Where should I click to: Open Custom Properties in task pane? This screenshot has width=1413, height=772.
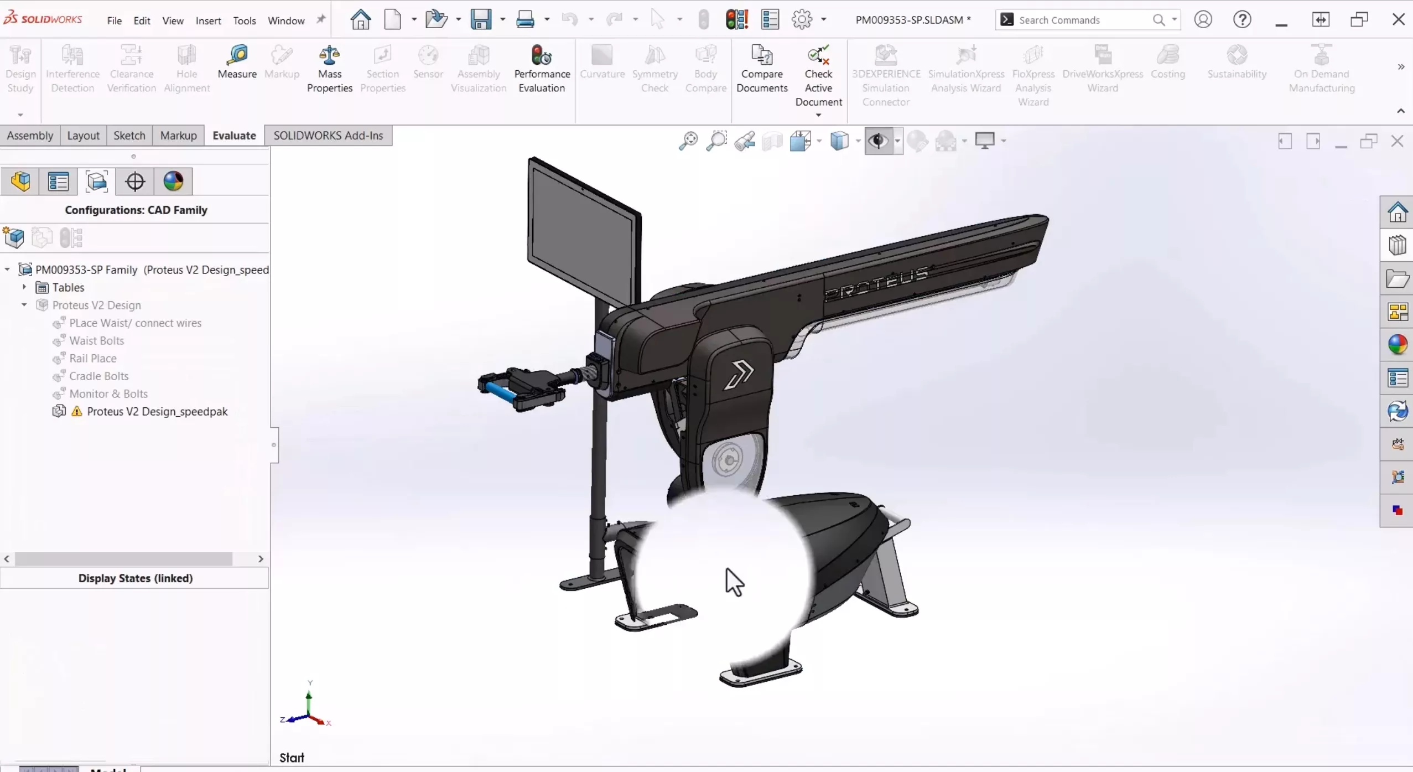[x=1397, y=378]
